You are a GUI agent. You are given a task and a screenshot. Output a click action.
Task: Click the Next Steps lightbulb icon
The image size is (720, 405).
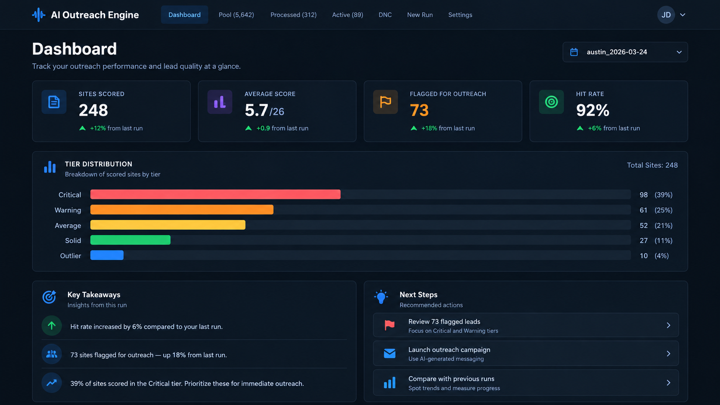point(381,297)
